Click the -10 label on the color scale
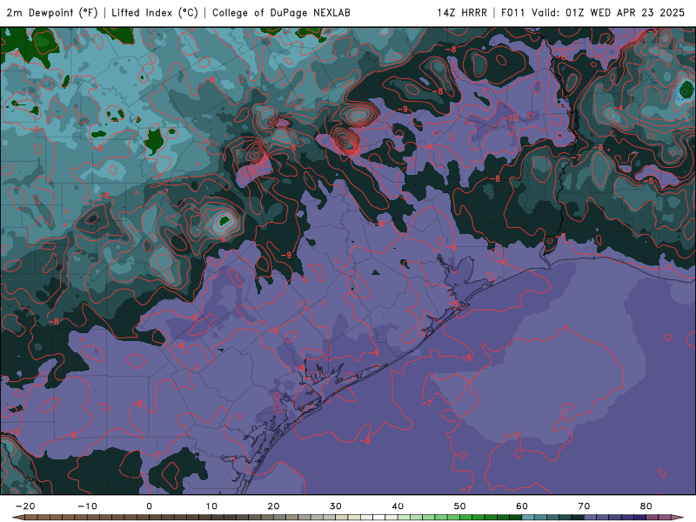 click(x=87, y=506)
